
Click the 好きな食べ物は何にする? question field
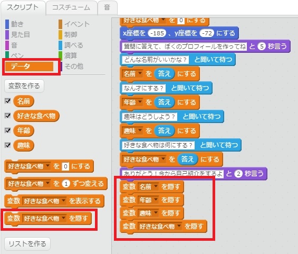(158, 145)
